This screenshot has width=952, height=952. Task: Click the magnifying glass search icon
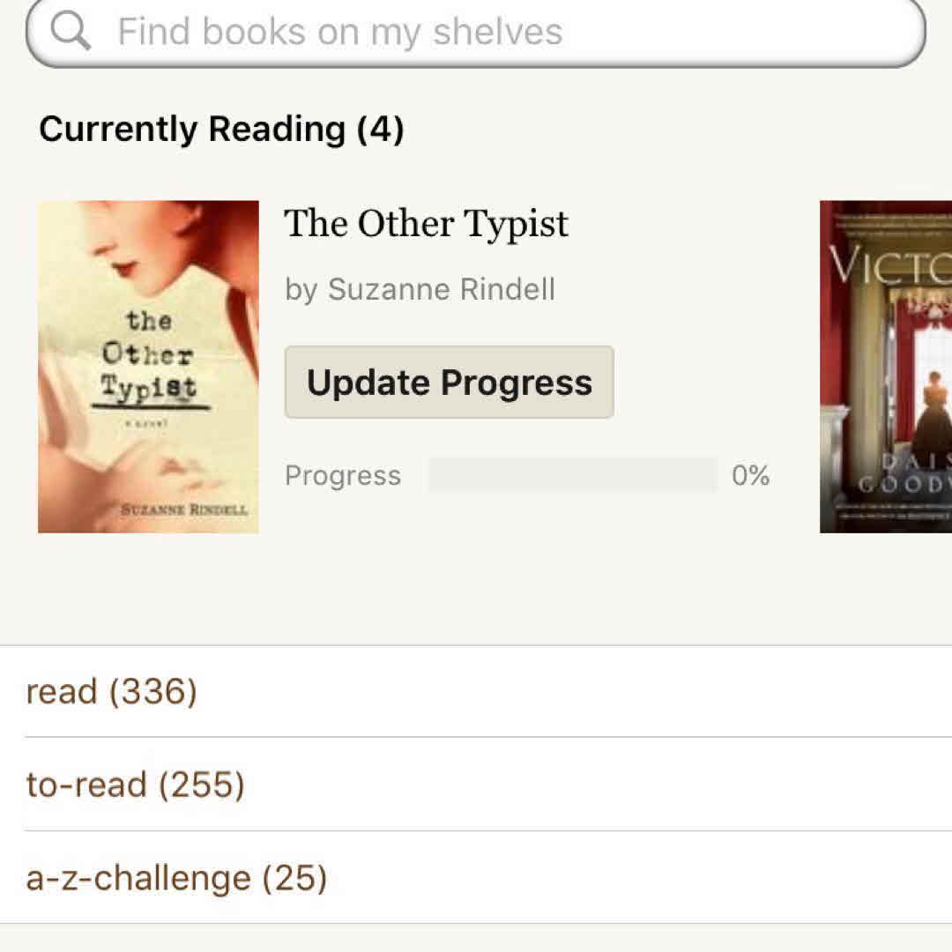coord(71,32)
